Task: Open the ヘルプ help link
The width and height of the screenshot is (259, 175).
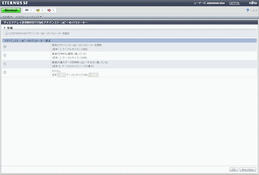Action: click(253, 11)
